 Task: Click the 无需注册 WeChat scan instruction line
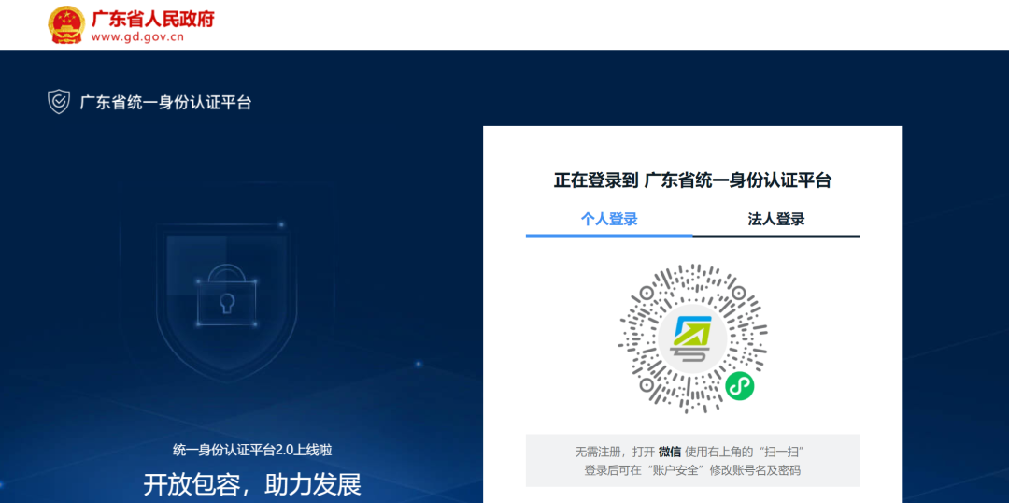click(691, 451)
